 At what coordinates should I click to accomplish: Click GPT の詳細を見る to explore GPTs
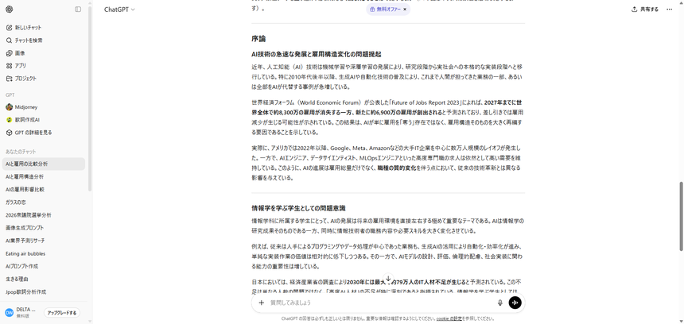pyautogui.click(x=33, y=133)
